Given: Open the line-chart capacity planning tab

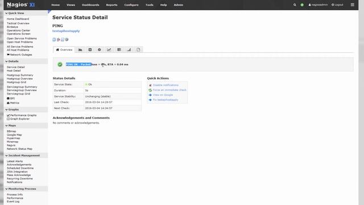Looking at the screenshot, I should pyautogui.click(x=109, y=50).
